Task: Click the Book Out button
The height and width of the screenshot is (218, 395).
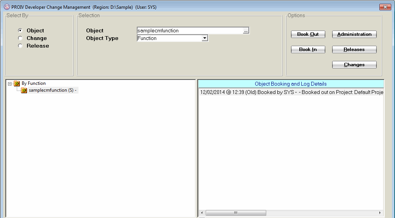Action: [x=308, y=34]
